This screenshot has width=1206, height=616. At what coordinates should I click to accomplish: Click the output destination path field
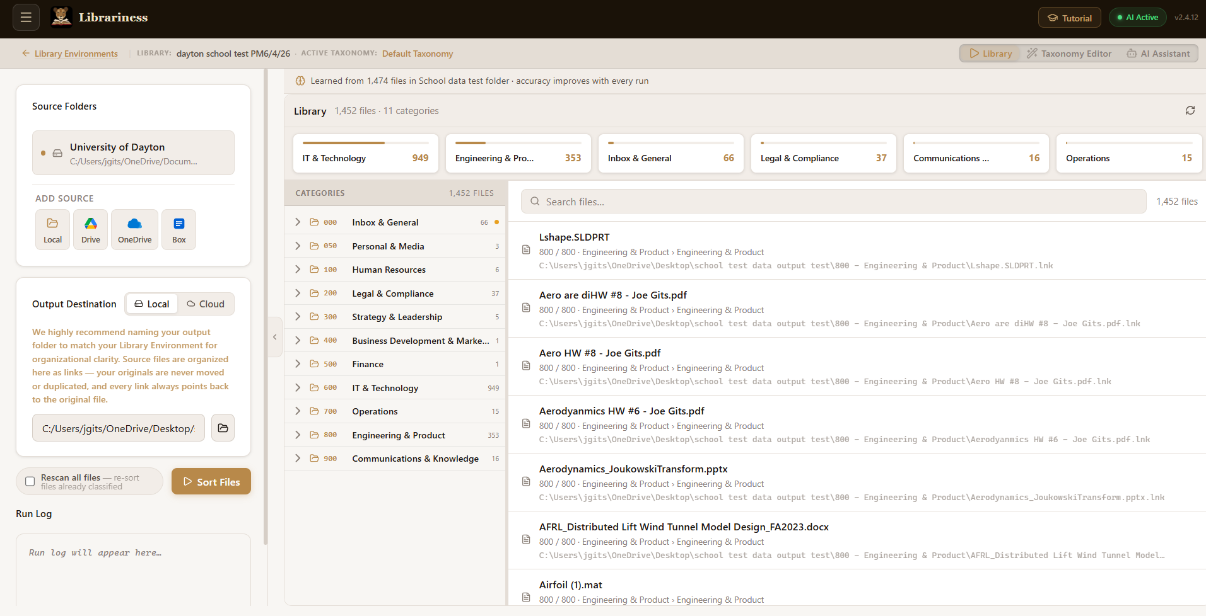[x=119, y=428]
